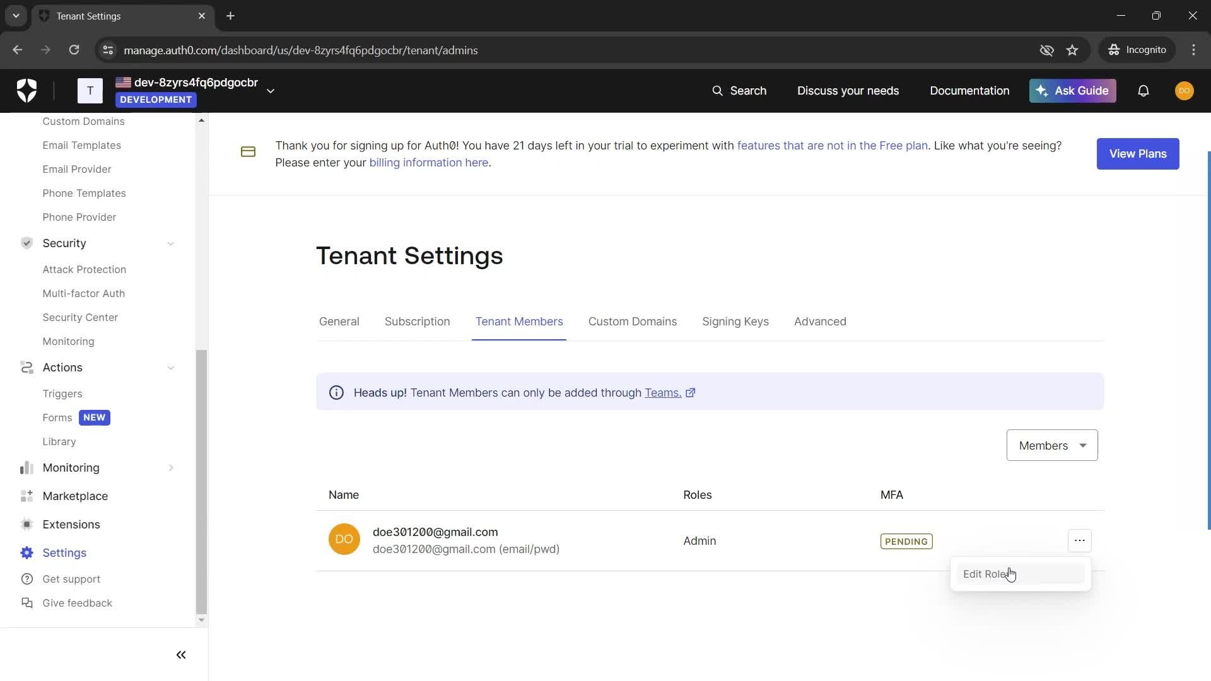Open Multi-factor Auth page
The width and height of the screenshot is (1211, 681).
83,293
